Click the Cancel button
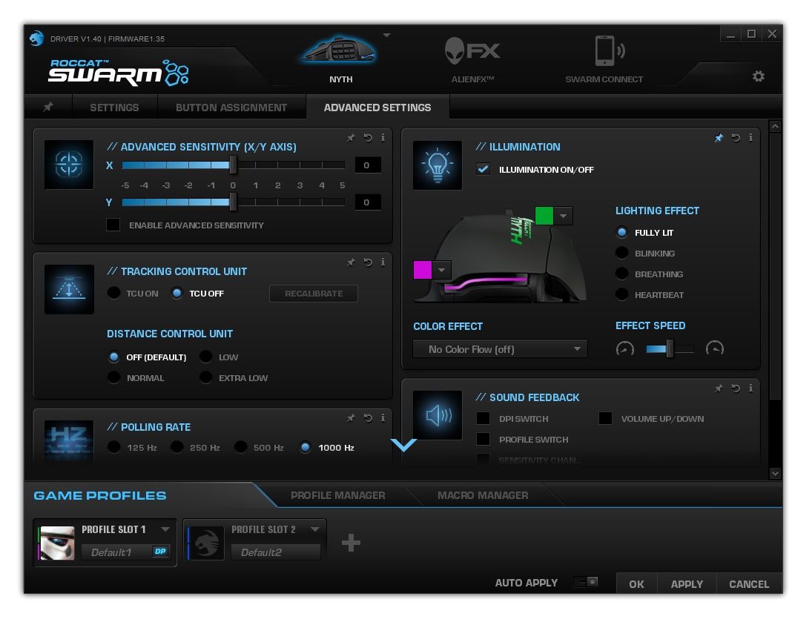The height and width of the screenshot is (625, 812). click(x=749, y=583)
